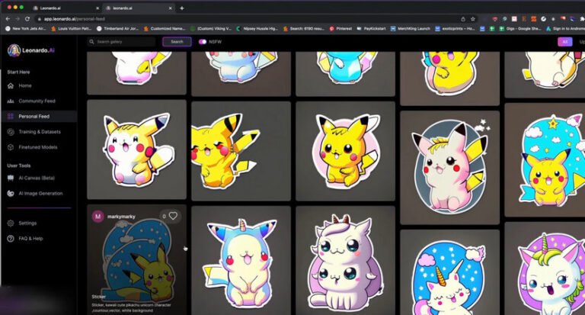Like the markymarky sticker with the heart
This screenshot has width=585, height=315.
coord(173,216)
